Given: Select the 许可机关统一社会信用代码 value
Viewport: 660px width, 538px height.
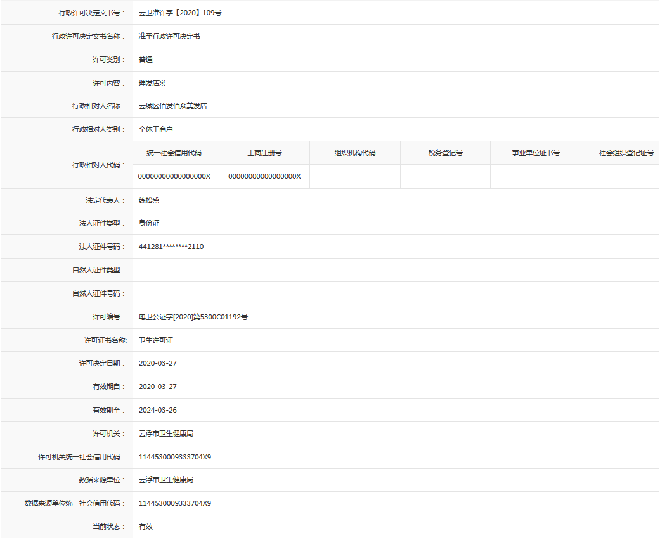Looking at the screenshot, I should coord(175,458).
